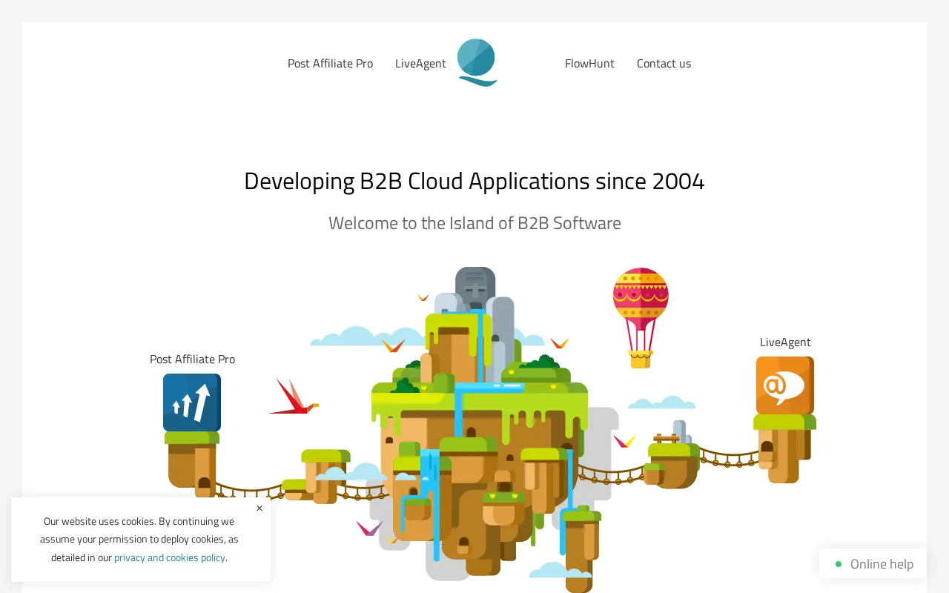The height and width of the screenshot is (593, 949).
Task: Open the Contact us page
Action: coord(664,64)
